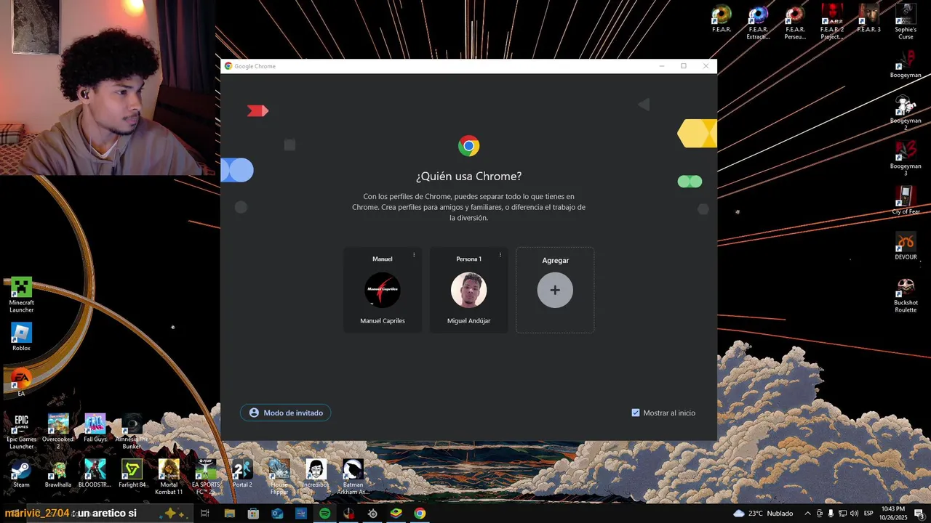Open the Farlight 84 desktop shortcut
931x523 pixels.
click(132, 474)
